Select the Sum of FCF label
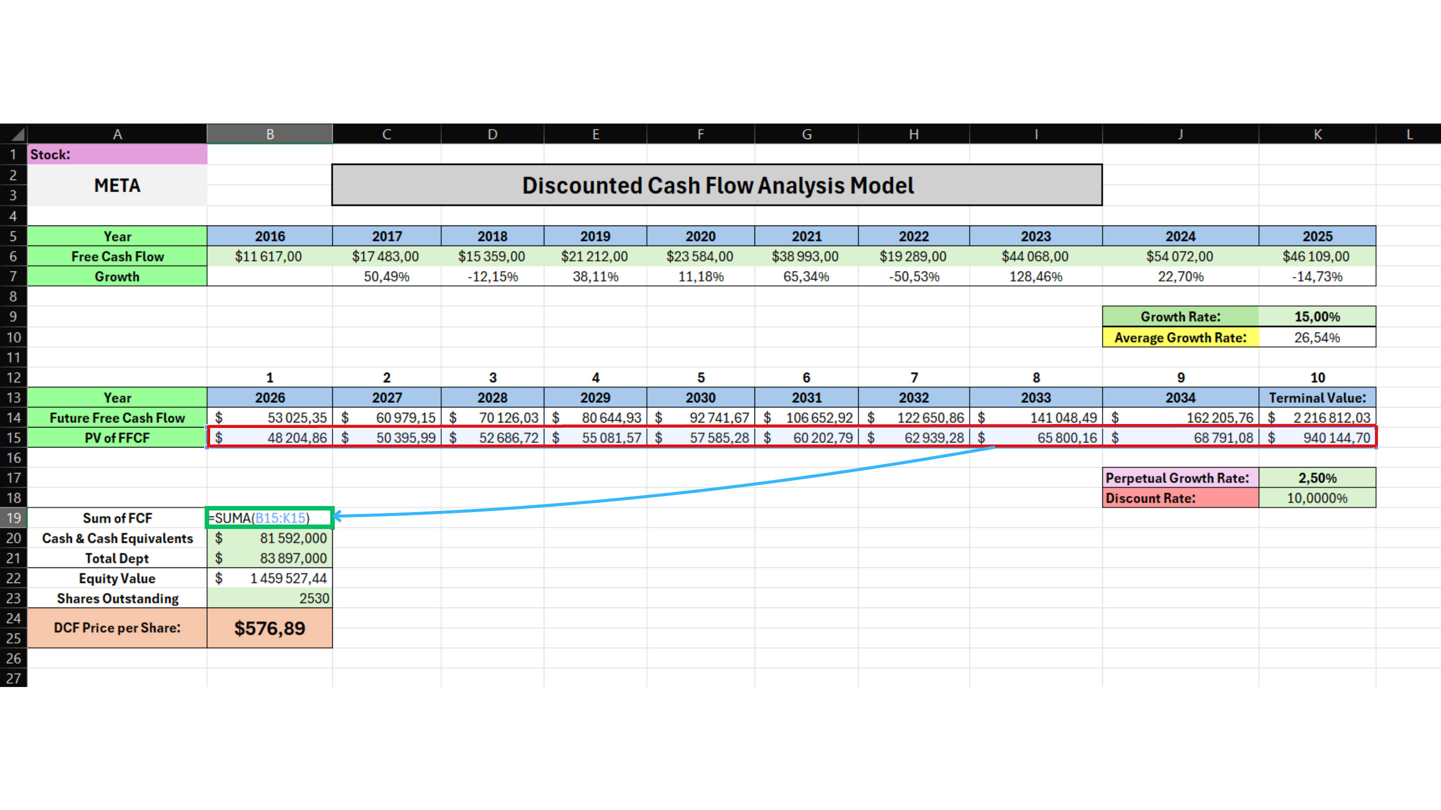Image resolution: width=1441 pixels, height=810 pixels. point(118,517)
